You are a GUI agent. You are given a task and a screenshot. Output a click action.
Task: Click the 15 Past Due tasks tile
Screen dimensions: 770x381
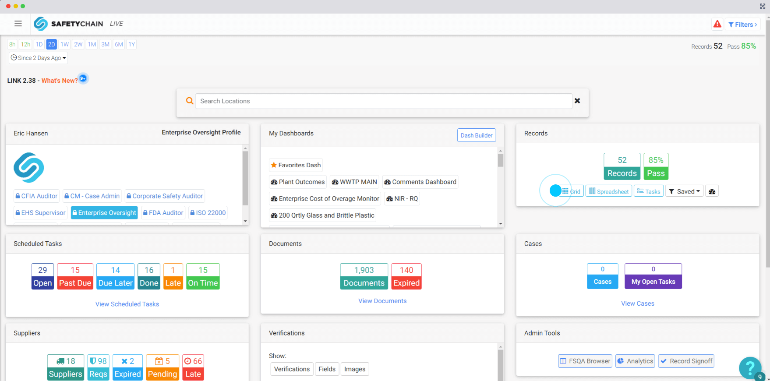tap(75, 276)
